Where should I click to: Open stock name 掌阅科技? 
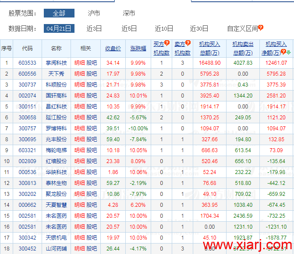(x=56, y=63)
